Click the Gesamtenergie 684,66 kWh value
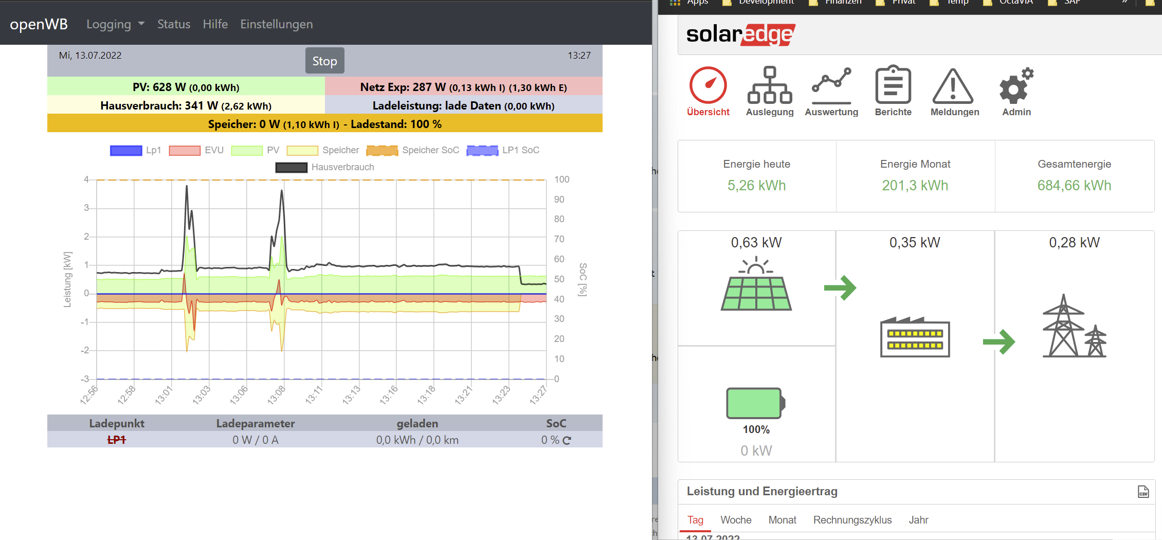This screenshot has width=1162, height=540. click(1074, 185)
